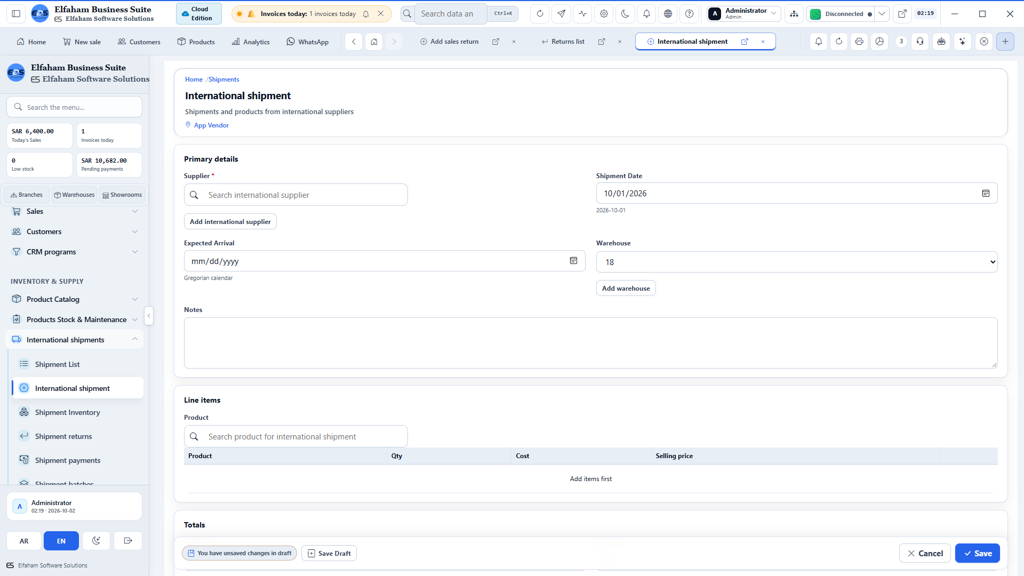Open Products in top navigation
The image size is (1024, 576).
tap(196, 42)
